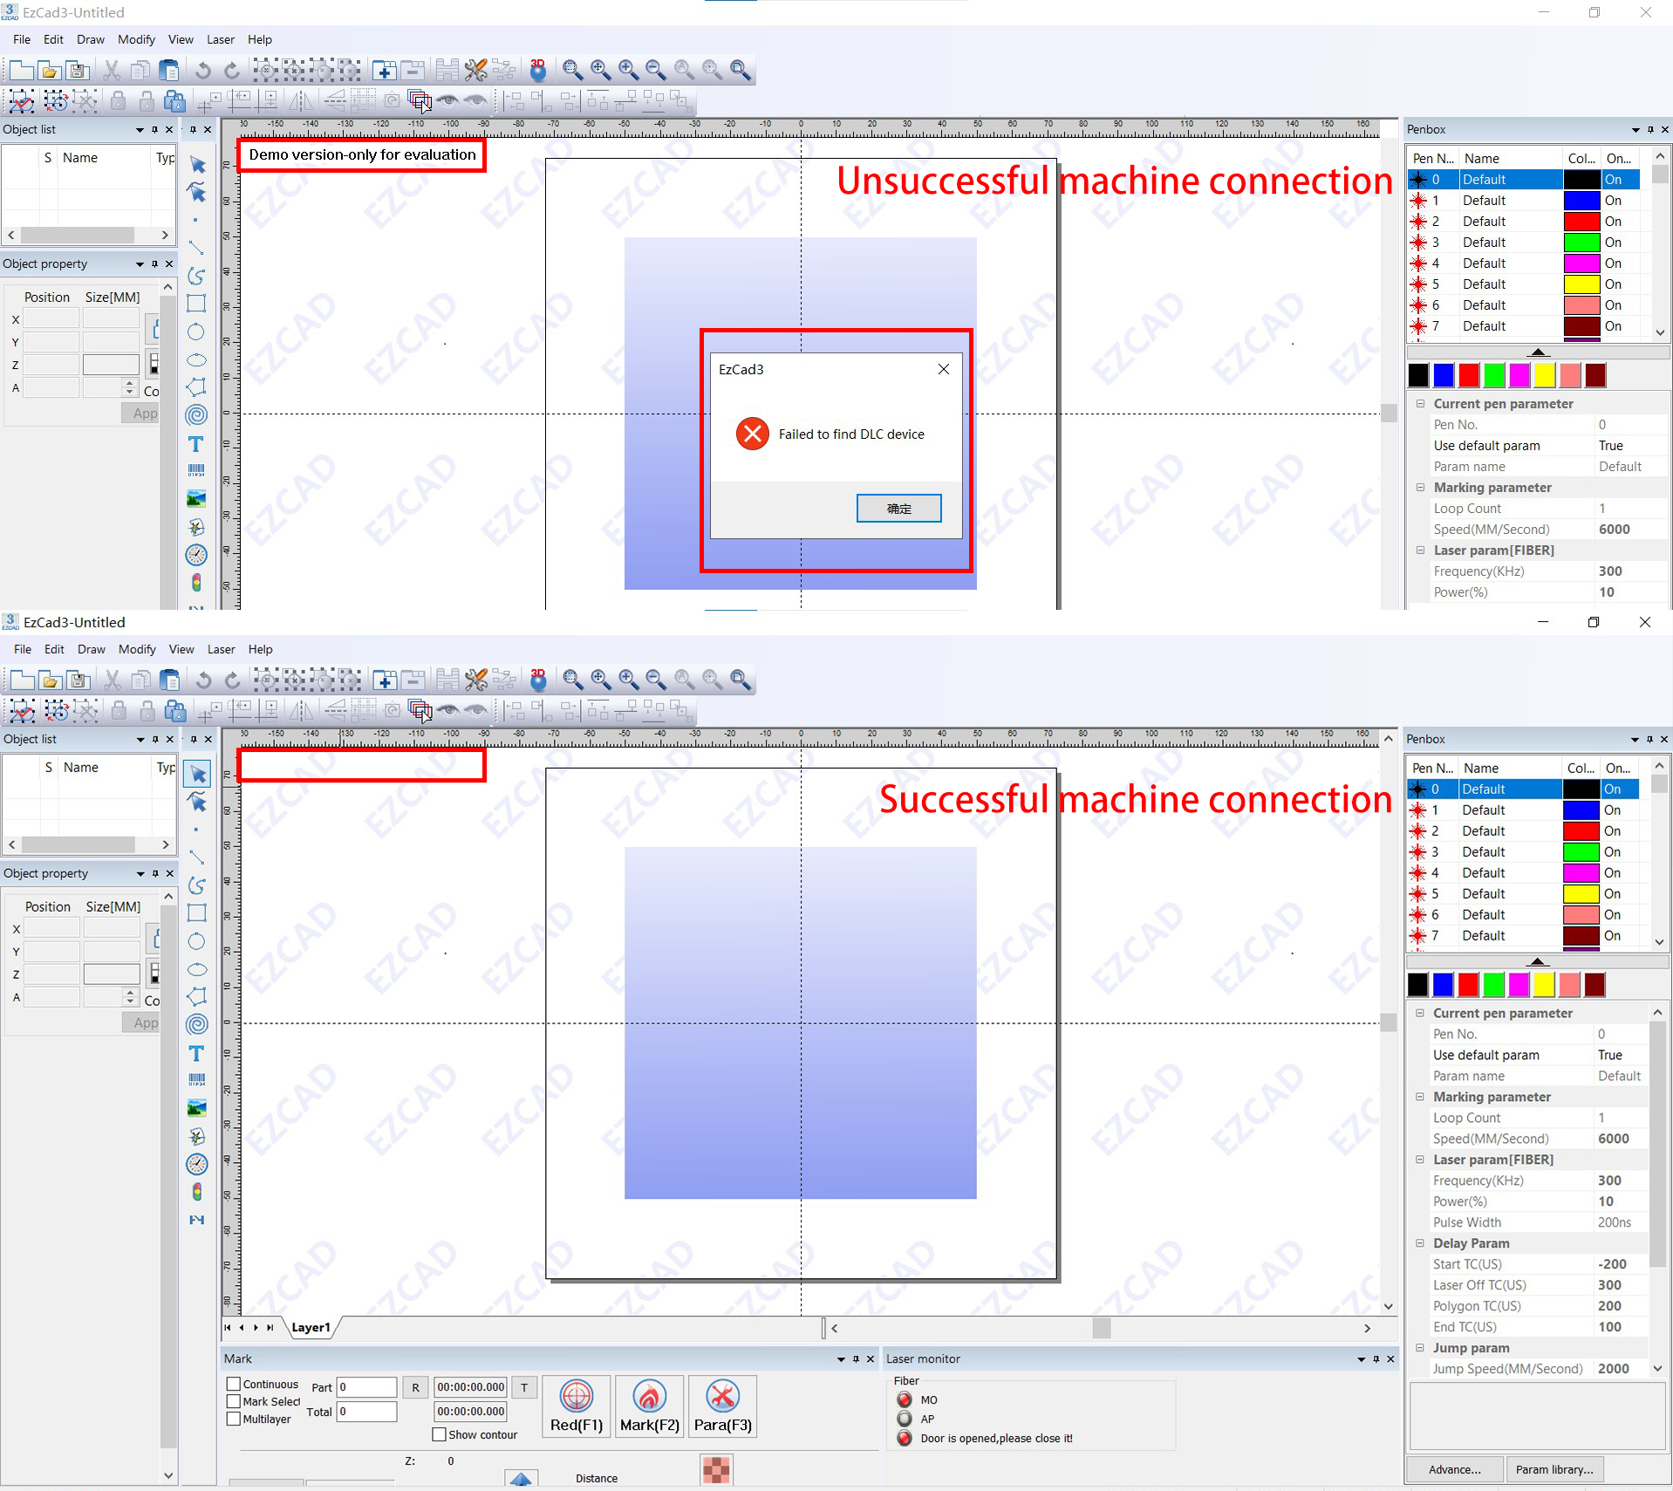Viewport: 1673px width, 1491px height.
Task: Click Undo arrow in top window toolbar
Action: [203, 71]
